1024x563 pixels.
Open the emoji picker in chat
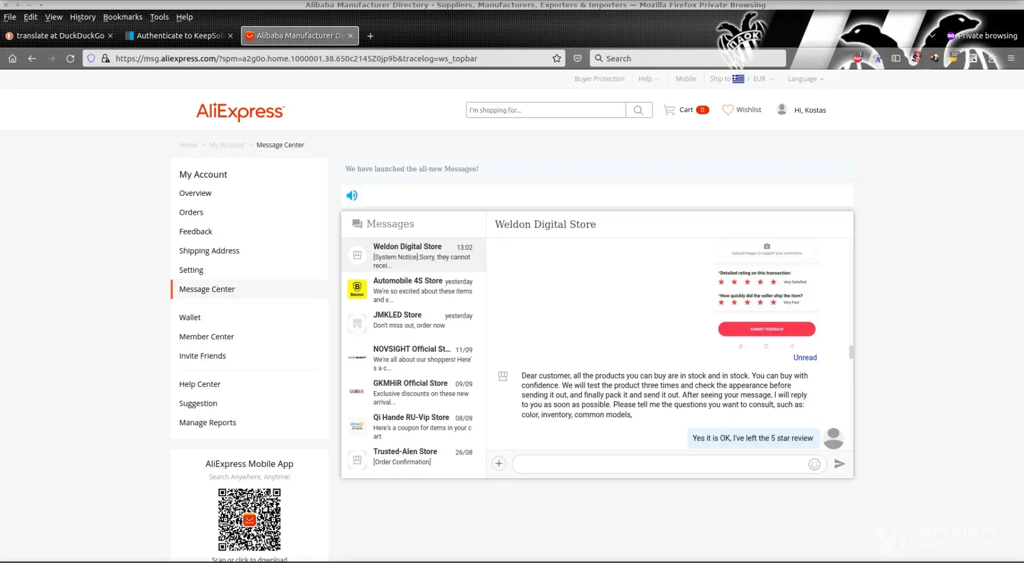pos(814,465)
